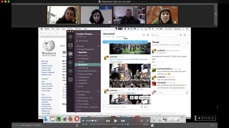Switch to the LE workspace
Screen dimensions: 229x128
[x=70, y=62]
